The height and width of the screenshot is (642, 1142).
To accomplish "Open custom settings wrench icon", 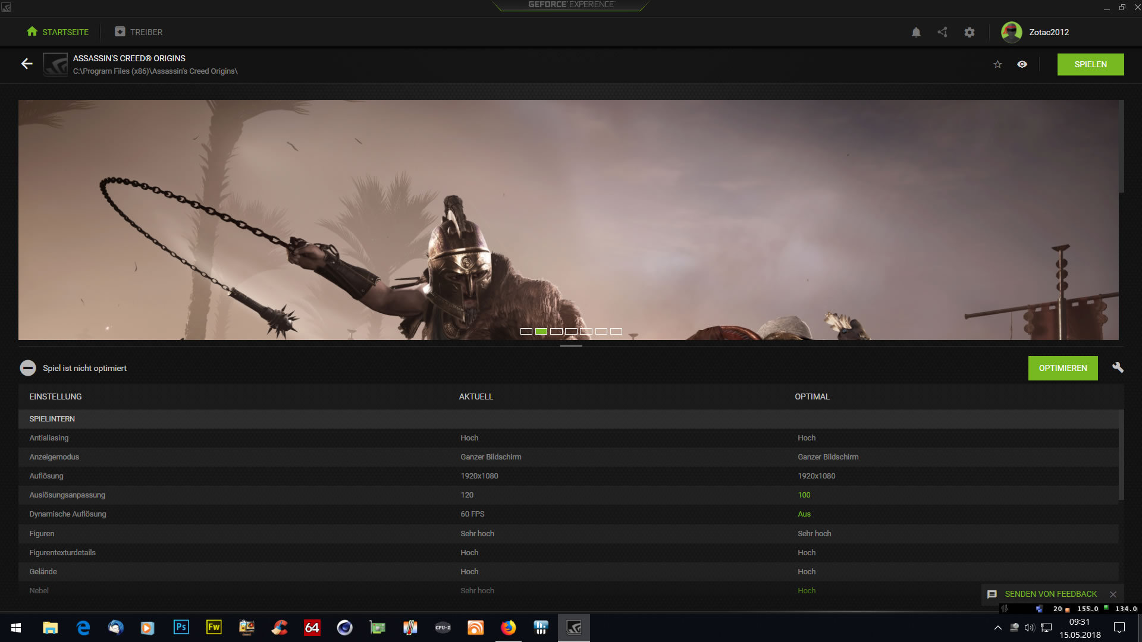I will 1118,368.
